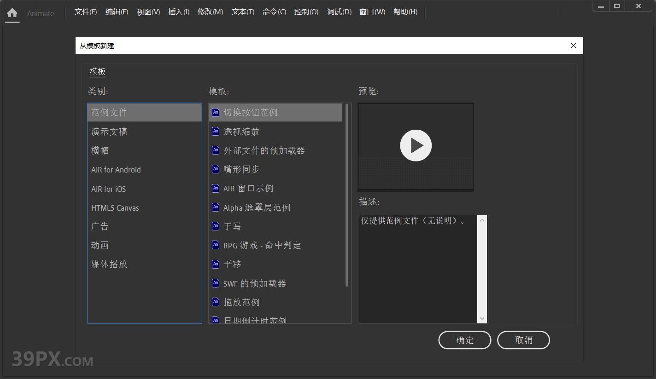Click the template list scrollbar
This screenshot has height=379, width=656.
coord(347,195)
